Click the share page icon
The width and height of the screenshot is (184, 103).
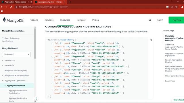click(172, 7)
